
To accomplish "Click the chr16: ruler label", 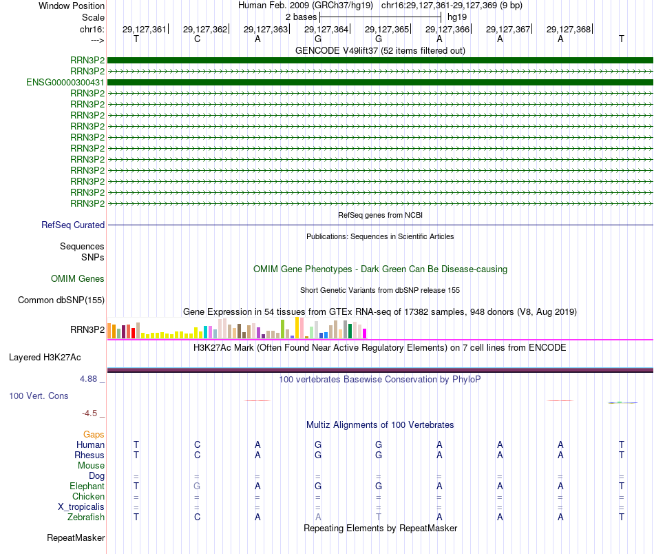I will [92, 29].
